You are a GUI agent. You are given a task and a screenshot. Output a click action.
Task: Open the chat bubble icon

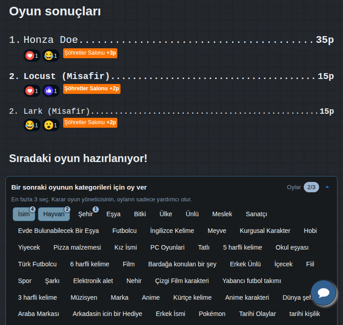[x=323, y=292]
